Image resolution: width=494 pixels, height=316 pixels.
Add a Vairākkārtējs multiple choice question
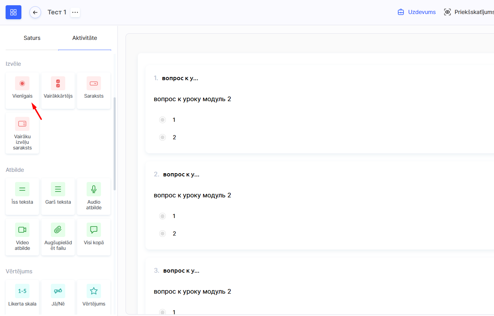[58, 90]
